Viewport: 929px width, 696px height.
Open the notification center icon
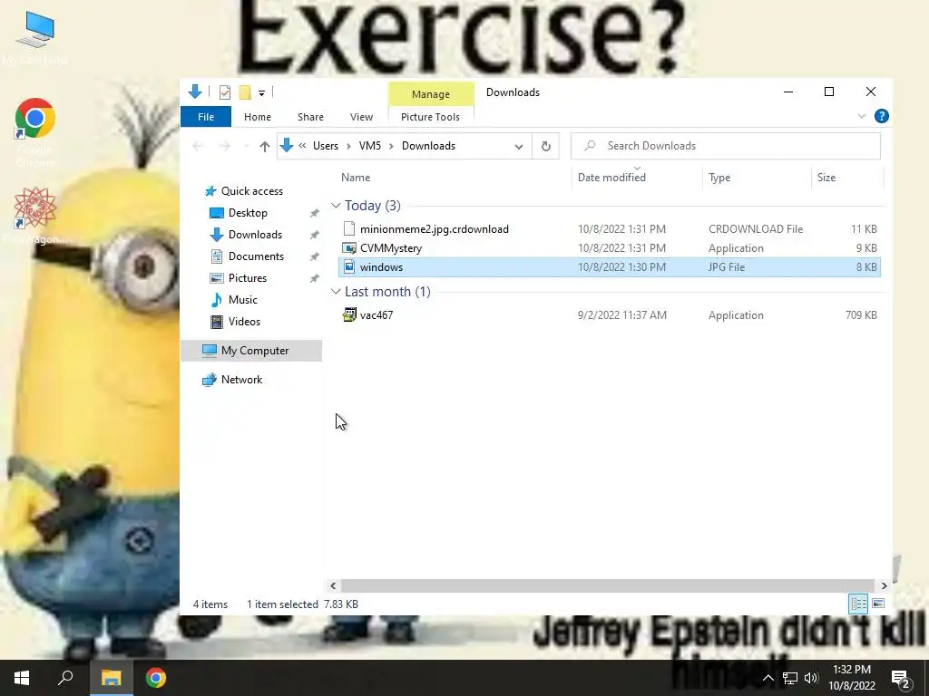(901, 678)
